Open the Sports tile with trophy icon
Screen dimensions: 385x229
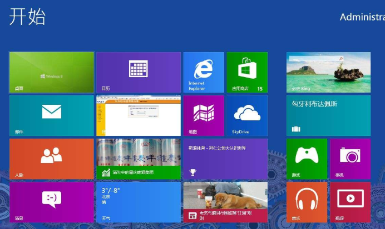click(x=225, y=159)
